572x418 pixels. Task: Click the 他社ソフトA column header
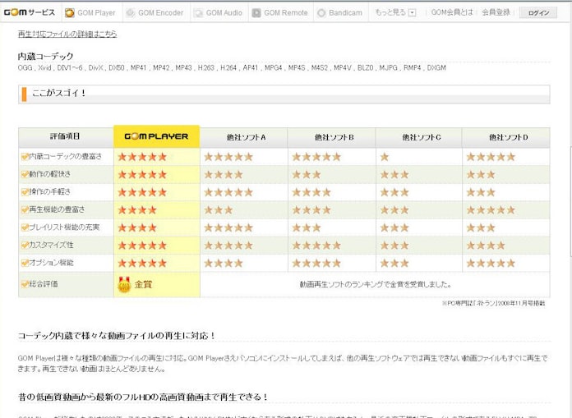click(244, 137)
